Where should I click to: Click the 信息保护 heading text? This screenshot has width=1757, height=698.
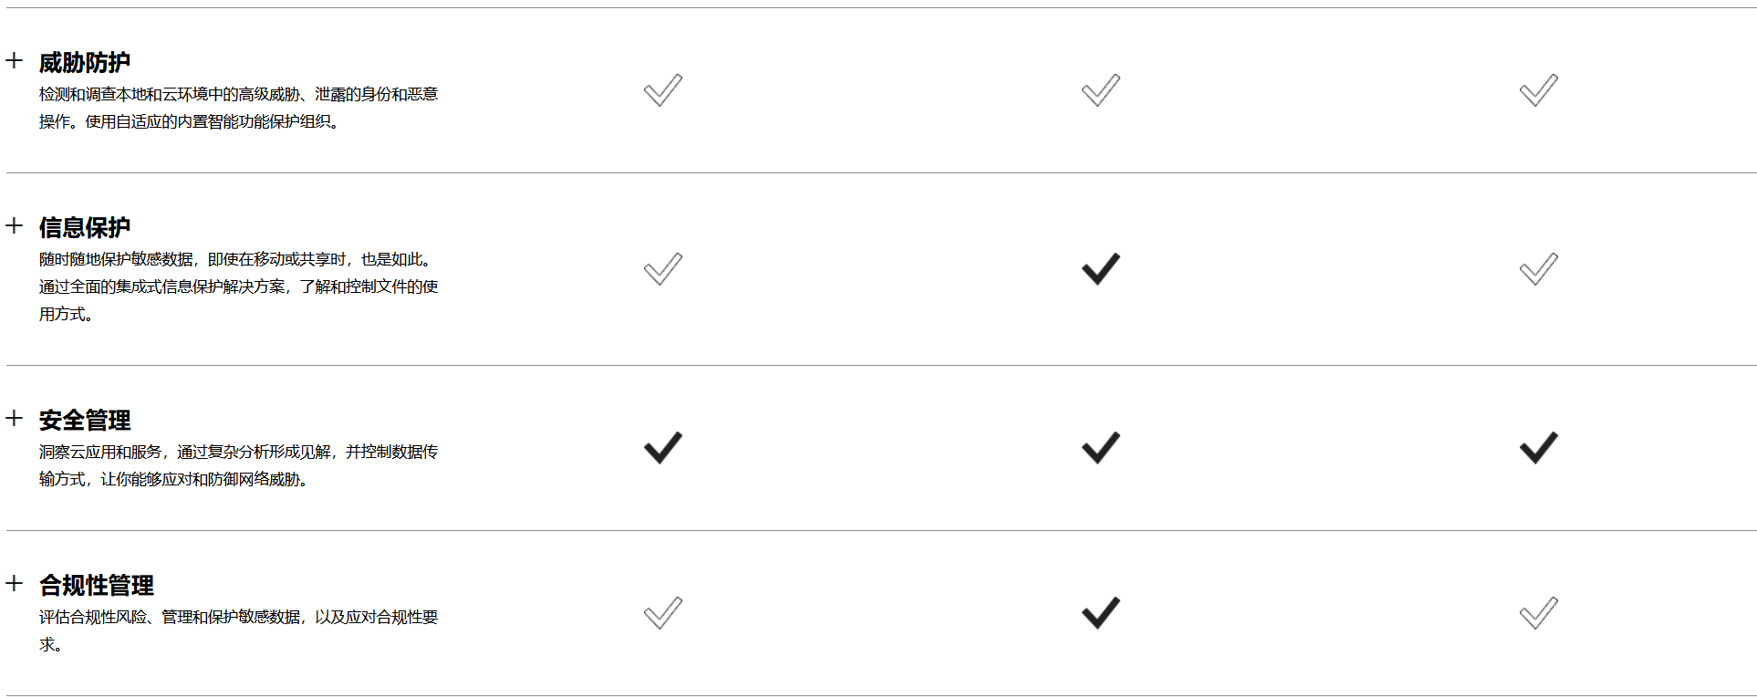(x=85, y=228)
